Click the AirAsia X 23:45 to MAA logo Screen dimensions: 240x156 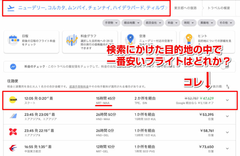tap(13, 116)
